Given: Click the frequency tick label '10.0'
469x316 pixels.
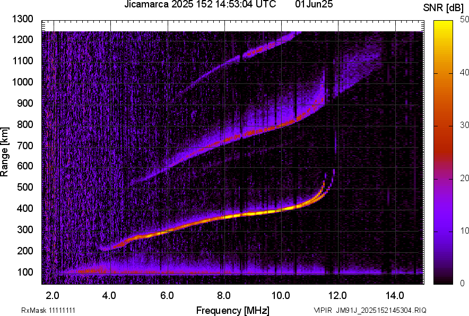Looking at the screenshot, I should [x=281, y=296].
